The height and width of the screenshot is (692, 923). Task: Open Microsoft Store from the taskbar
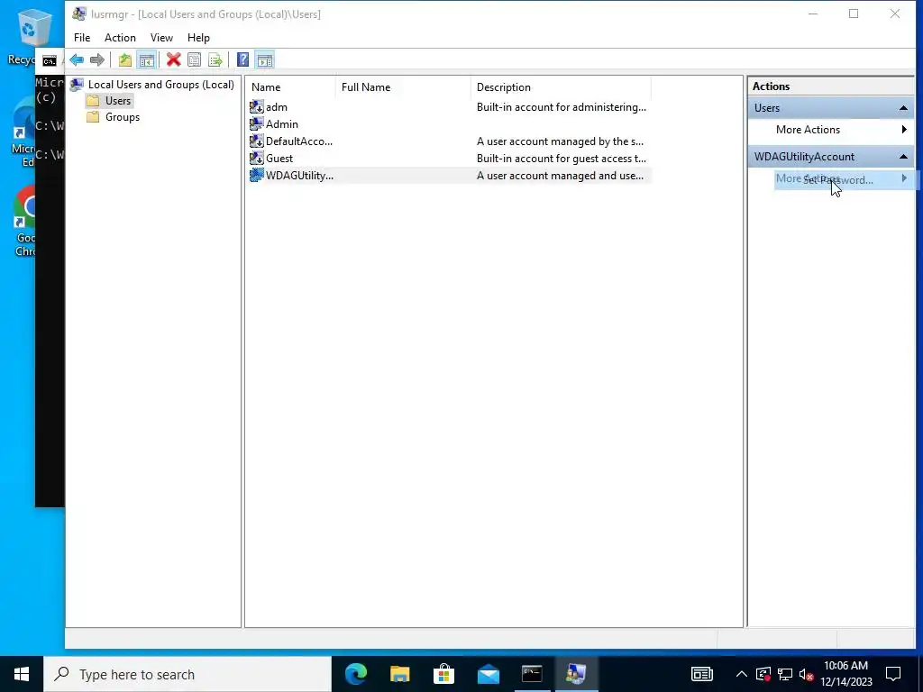[443, 674]
